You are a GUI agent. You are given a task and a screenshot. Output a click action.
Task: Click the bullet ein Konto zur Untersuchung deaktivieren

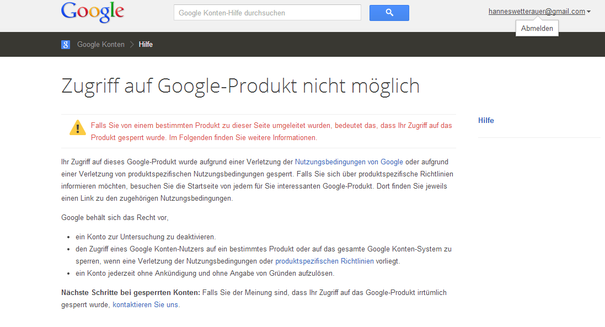tap(146, 237)
